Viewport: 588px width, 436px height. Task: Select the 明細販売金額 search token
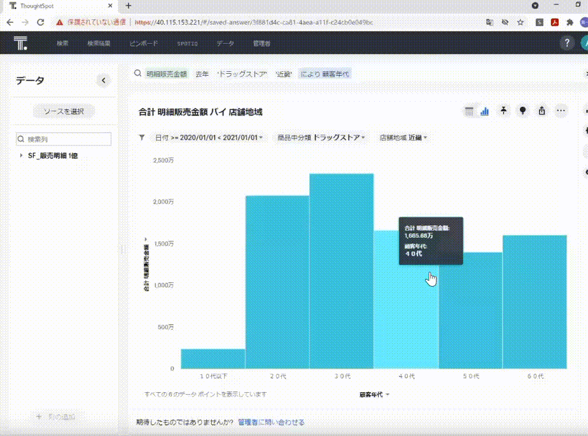[x=167, y=74]
